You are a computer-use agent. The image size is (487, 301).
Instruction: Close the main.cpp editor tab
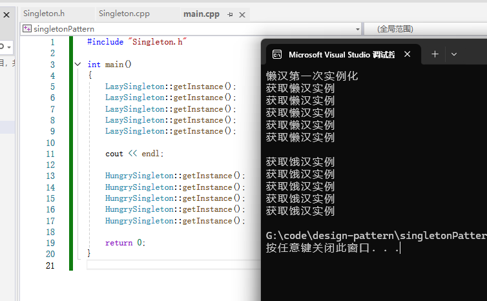[x=242, y=15]
